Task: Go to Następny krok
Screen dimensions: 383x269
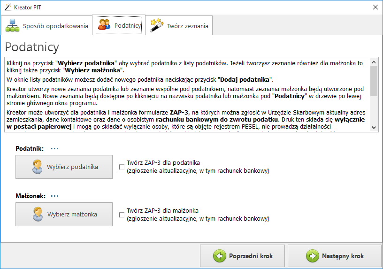Action: coord(335,256)
